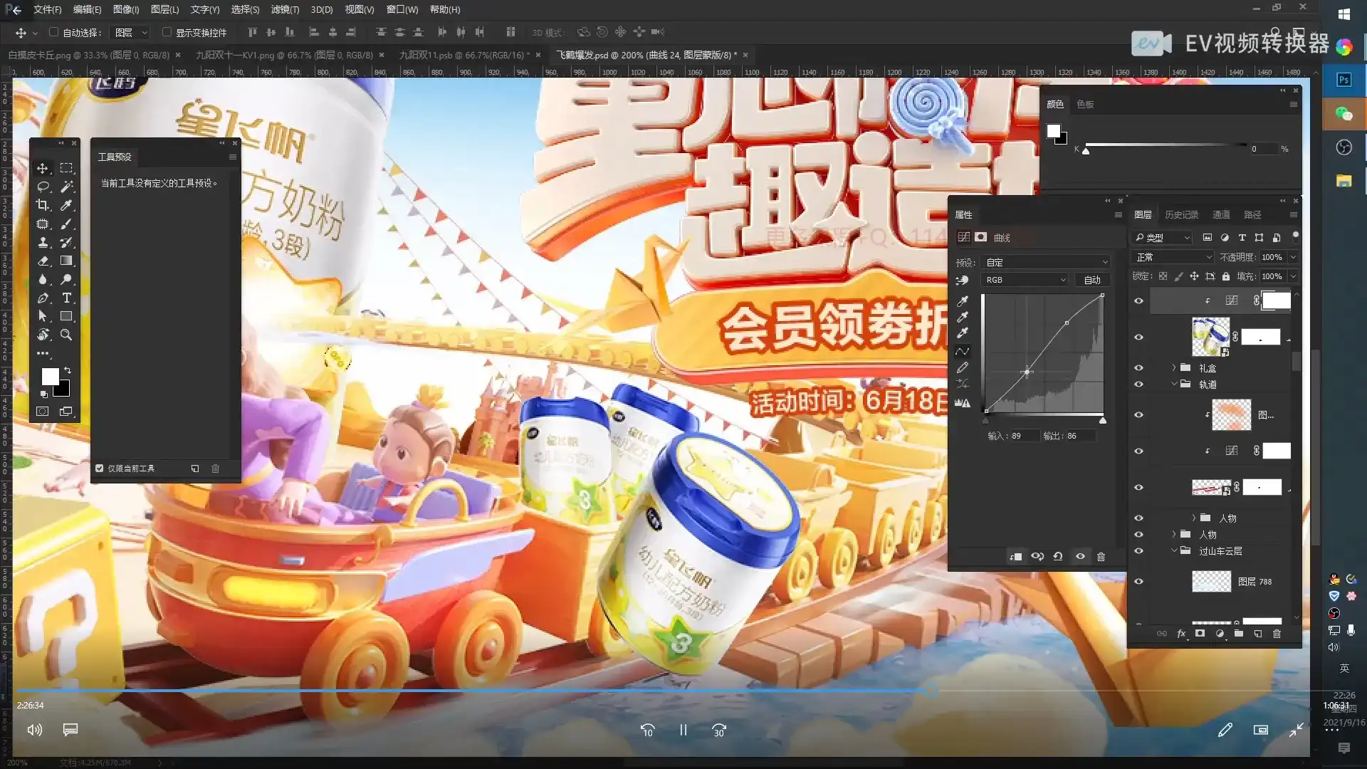Switch to the 通道 tab
Screen dimensions: 1367x769
point(1223,214)
